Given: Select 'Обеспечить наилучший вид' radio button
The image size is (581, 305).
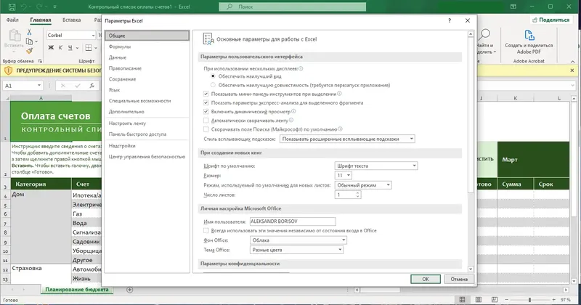Looking at the screenshot, I should pyautogui.click(x=213, y=76).
